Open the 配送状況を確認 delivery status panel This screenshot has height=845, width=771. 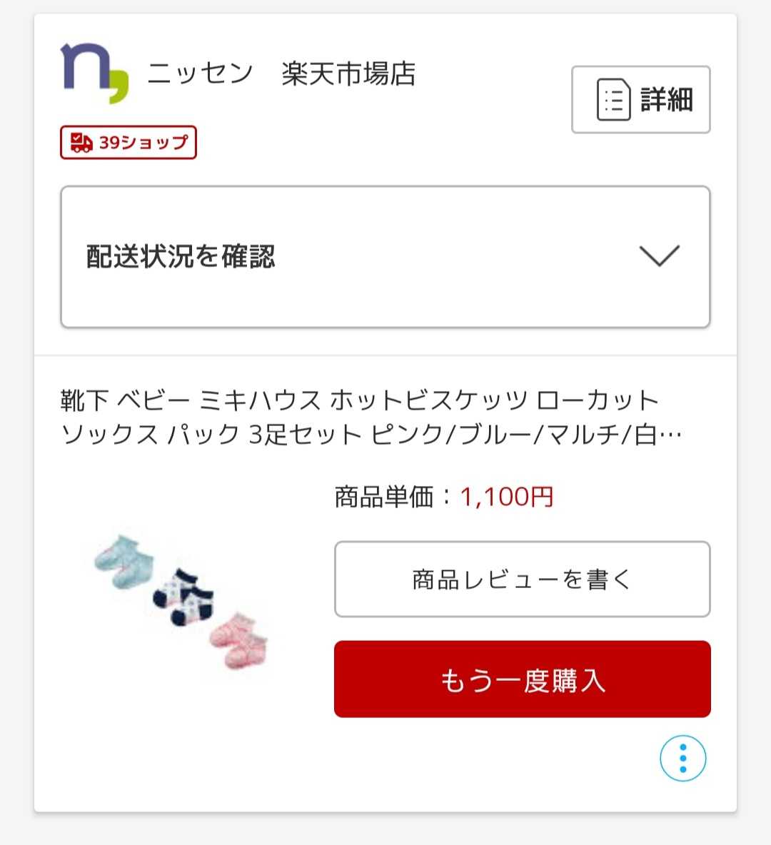(385, 256)
